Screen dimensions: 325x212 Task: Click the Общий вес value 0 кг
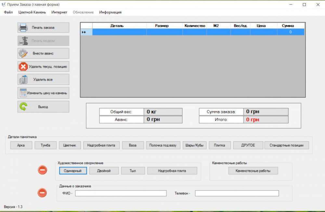coord(163,112)
